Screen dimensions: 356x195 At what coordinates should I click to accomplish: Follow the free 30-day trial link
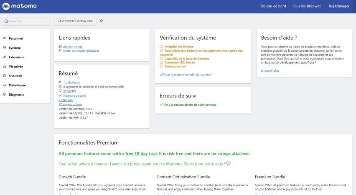141,154
